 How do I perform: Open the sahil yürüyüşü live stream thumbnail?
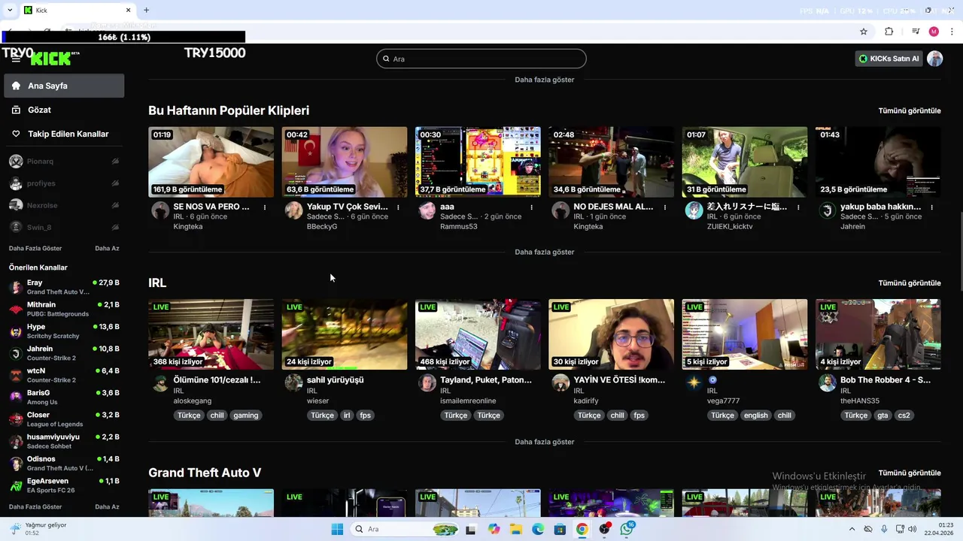[x=345, y=334]
